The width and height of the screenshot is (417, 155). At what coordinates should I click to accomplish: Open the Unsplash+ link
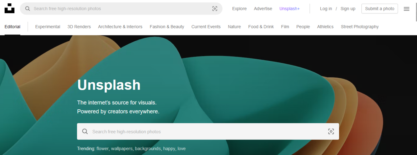tap(290, 9)
